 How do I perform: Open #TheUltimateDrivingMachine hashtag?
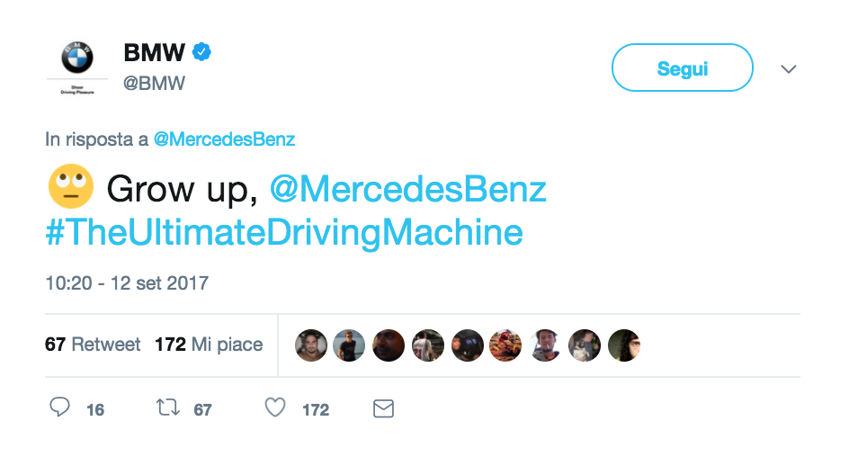point(284,233)
